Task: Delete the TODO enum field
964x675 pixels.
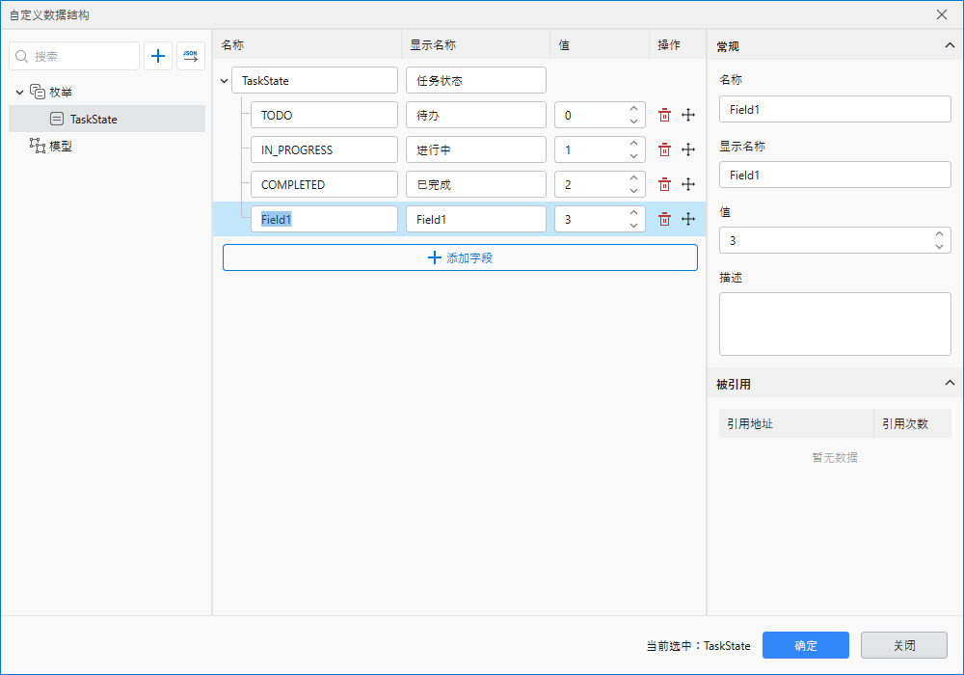Action: (x=664, y=115)
